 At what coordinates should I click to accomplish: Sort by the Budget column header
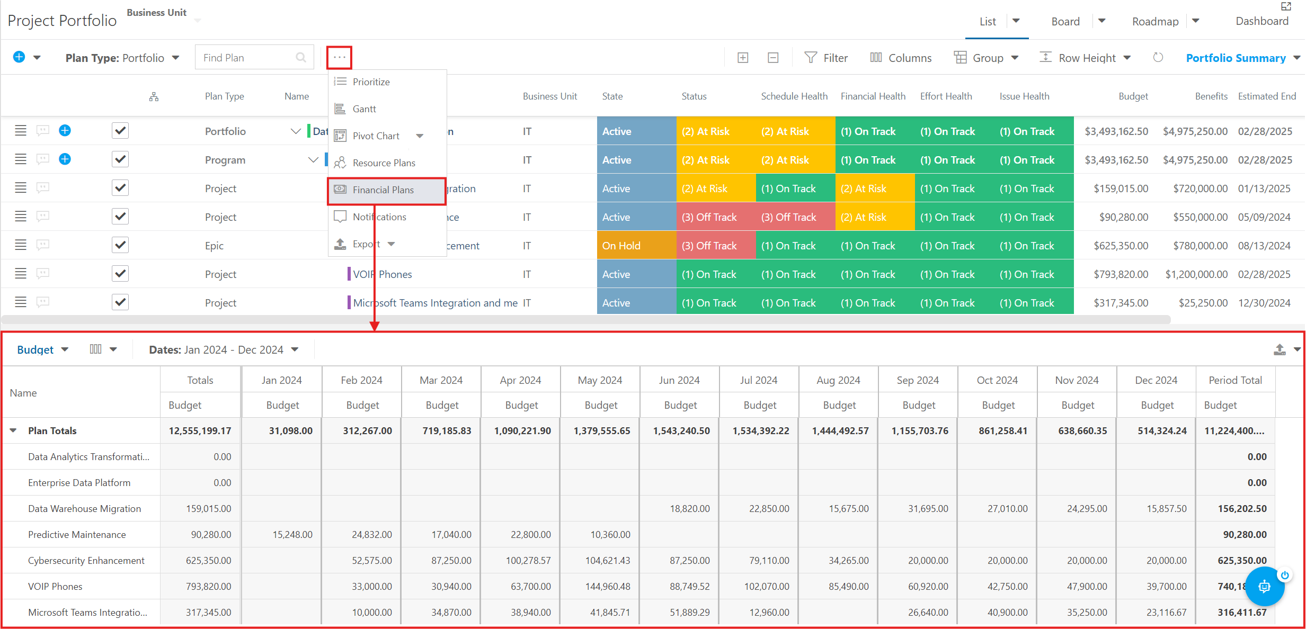click(1133, 96)
